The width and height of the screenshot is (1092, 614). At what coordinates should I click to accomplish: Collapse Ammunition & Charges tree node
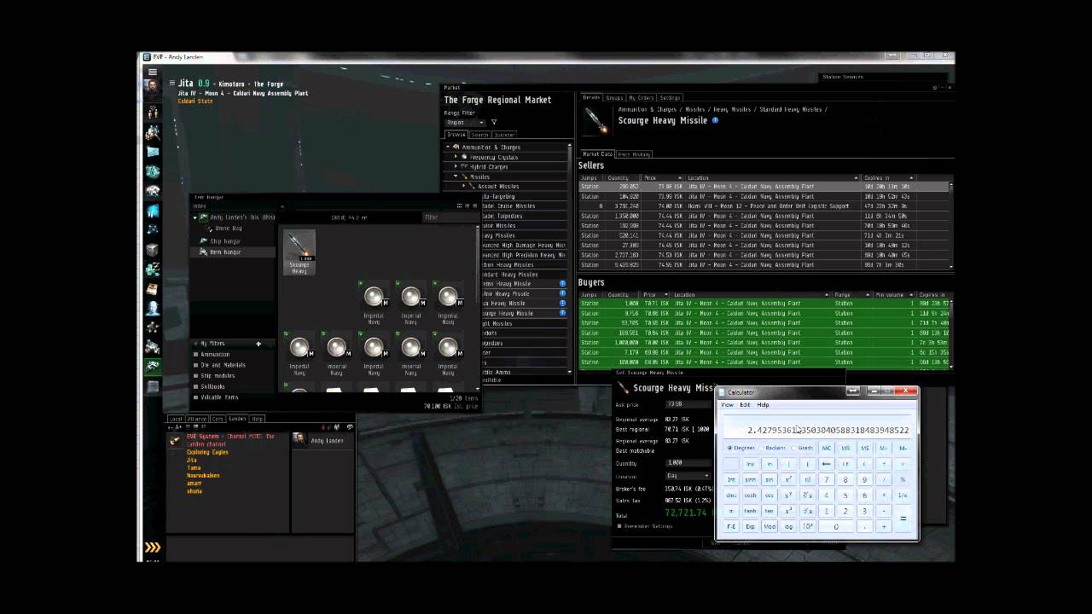coord(448,148)
